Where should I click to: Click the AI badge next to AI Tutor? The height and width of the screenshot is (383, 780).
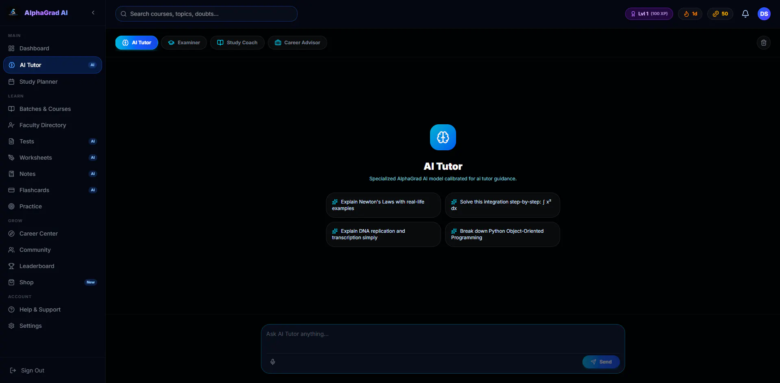[x=92, y=65]
